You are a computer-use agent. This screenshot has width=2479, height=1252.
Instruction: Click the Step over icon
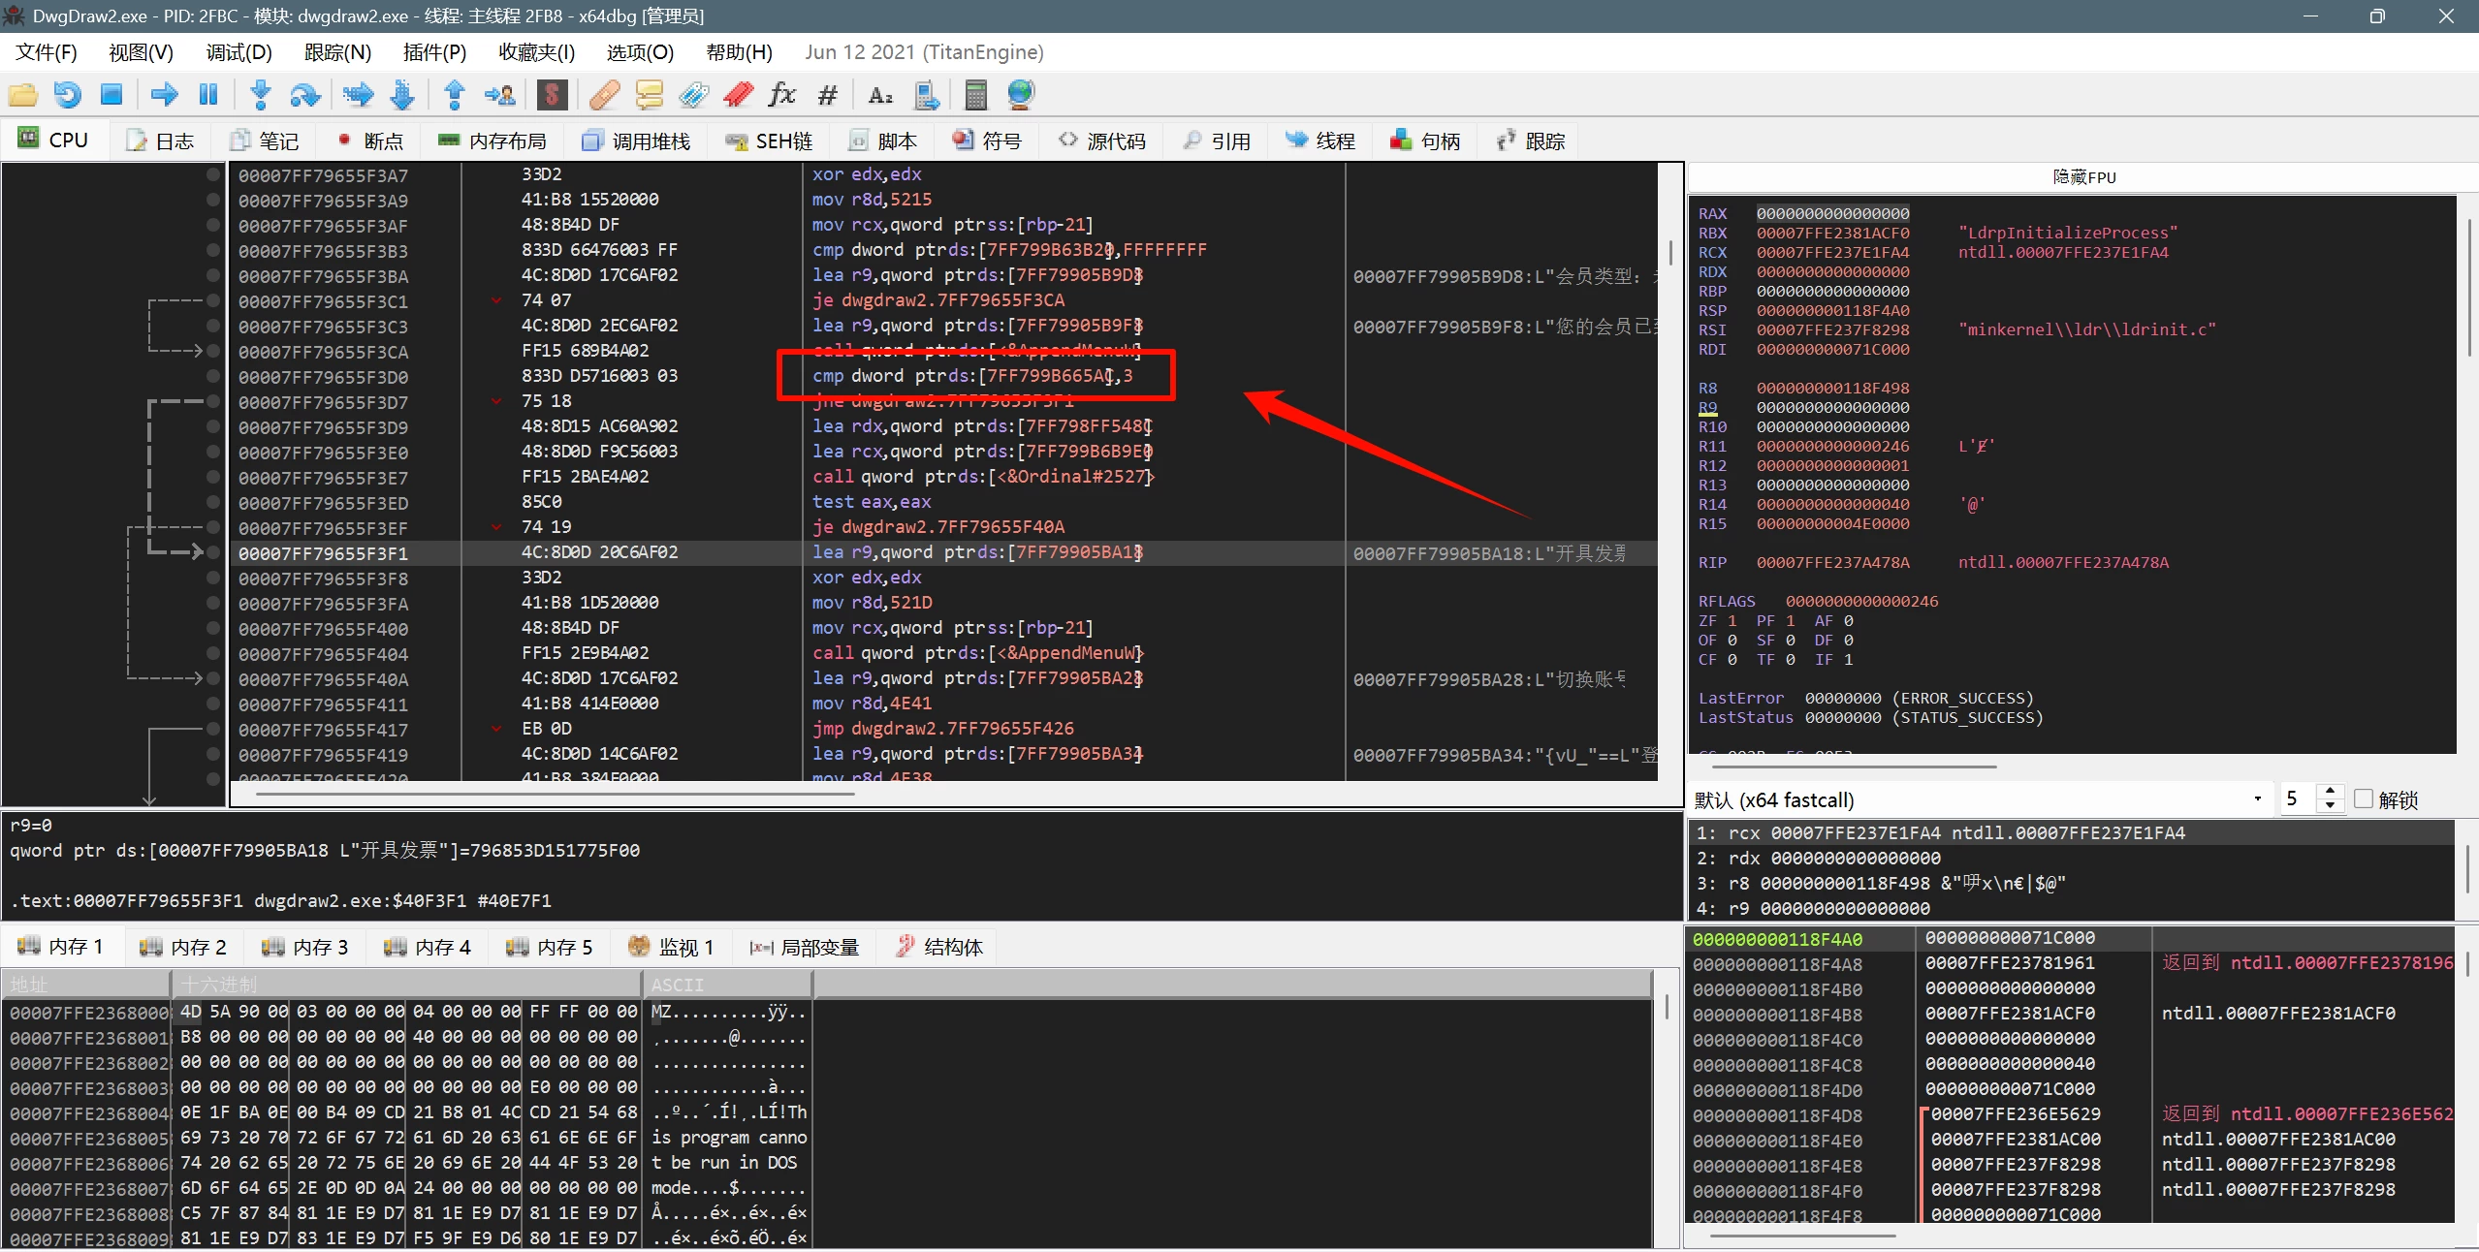[305, 95]
